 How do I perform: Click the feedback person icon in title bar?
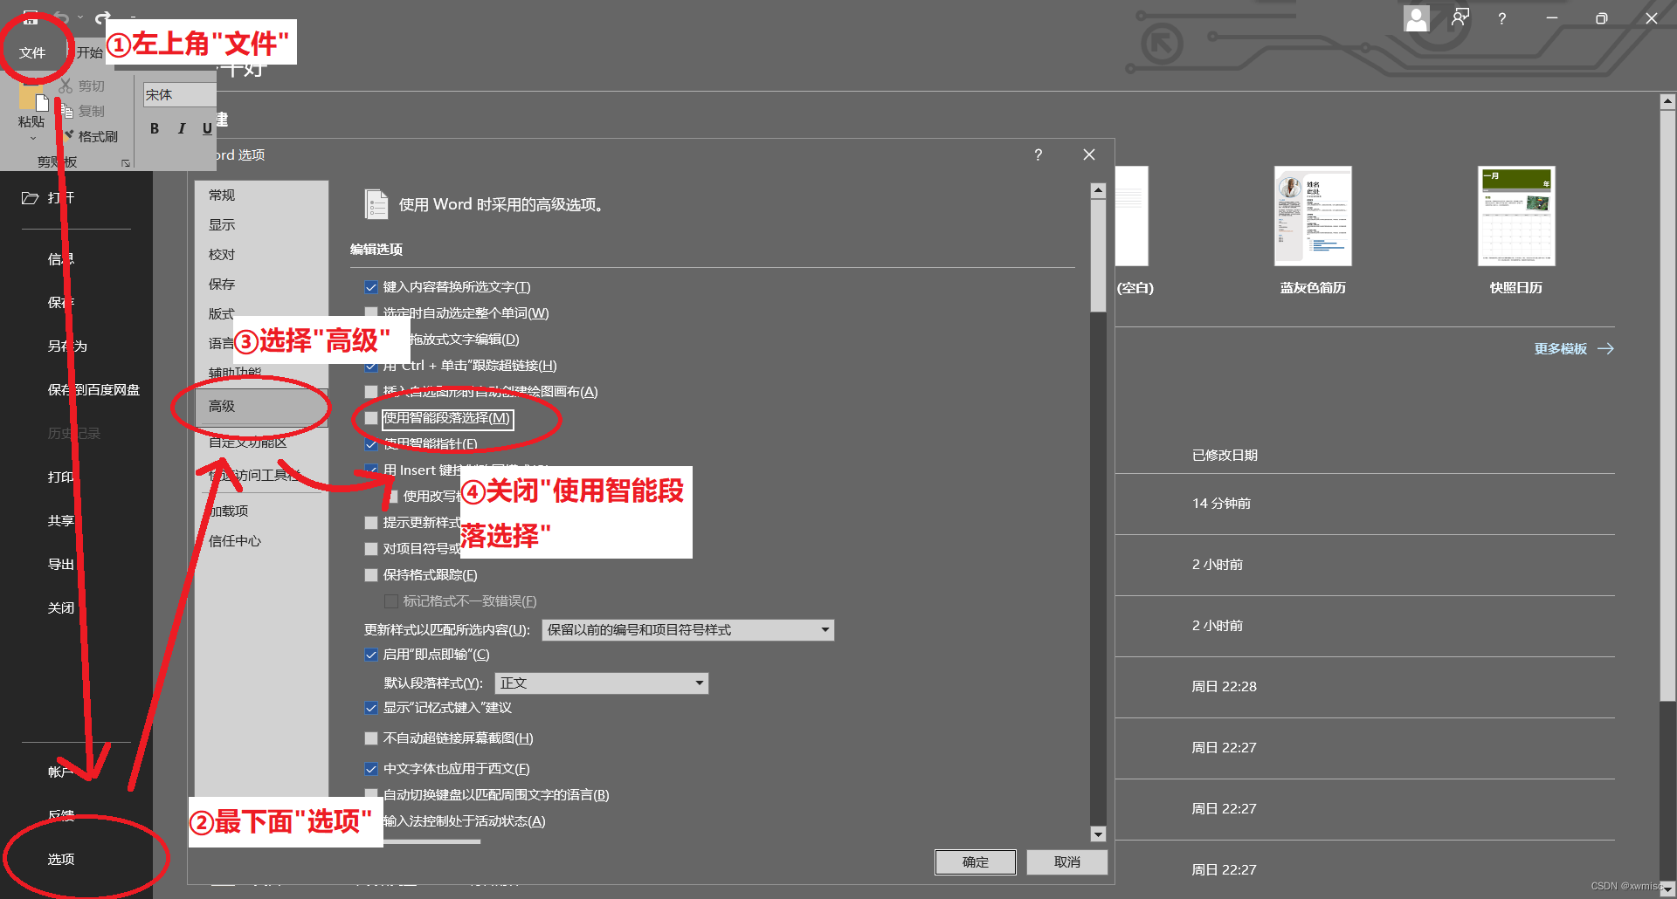pos(1460,18)
